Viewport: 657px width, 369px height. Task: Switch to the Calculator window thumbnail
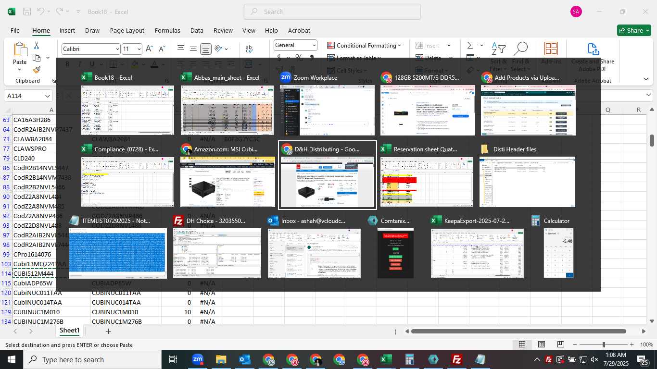pyautogui.click(x=558, y=253)
